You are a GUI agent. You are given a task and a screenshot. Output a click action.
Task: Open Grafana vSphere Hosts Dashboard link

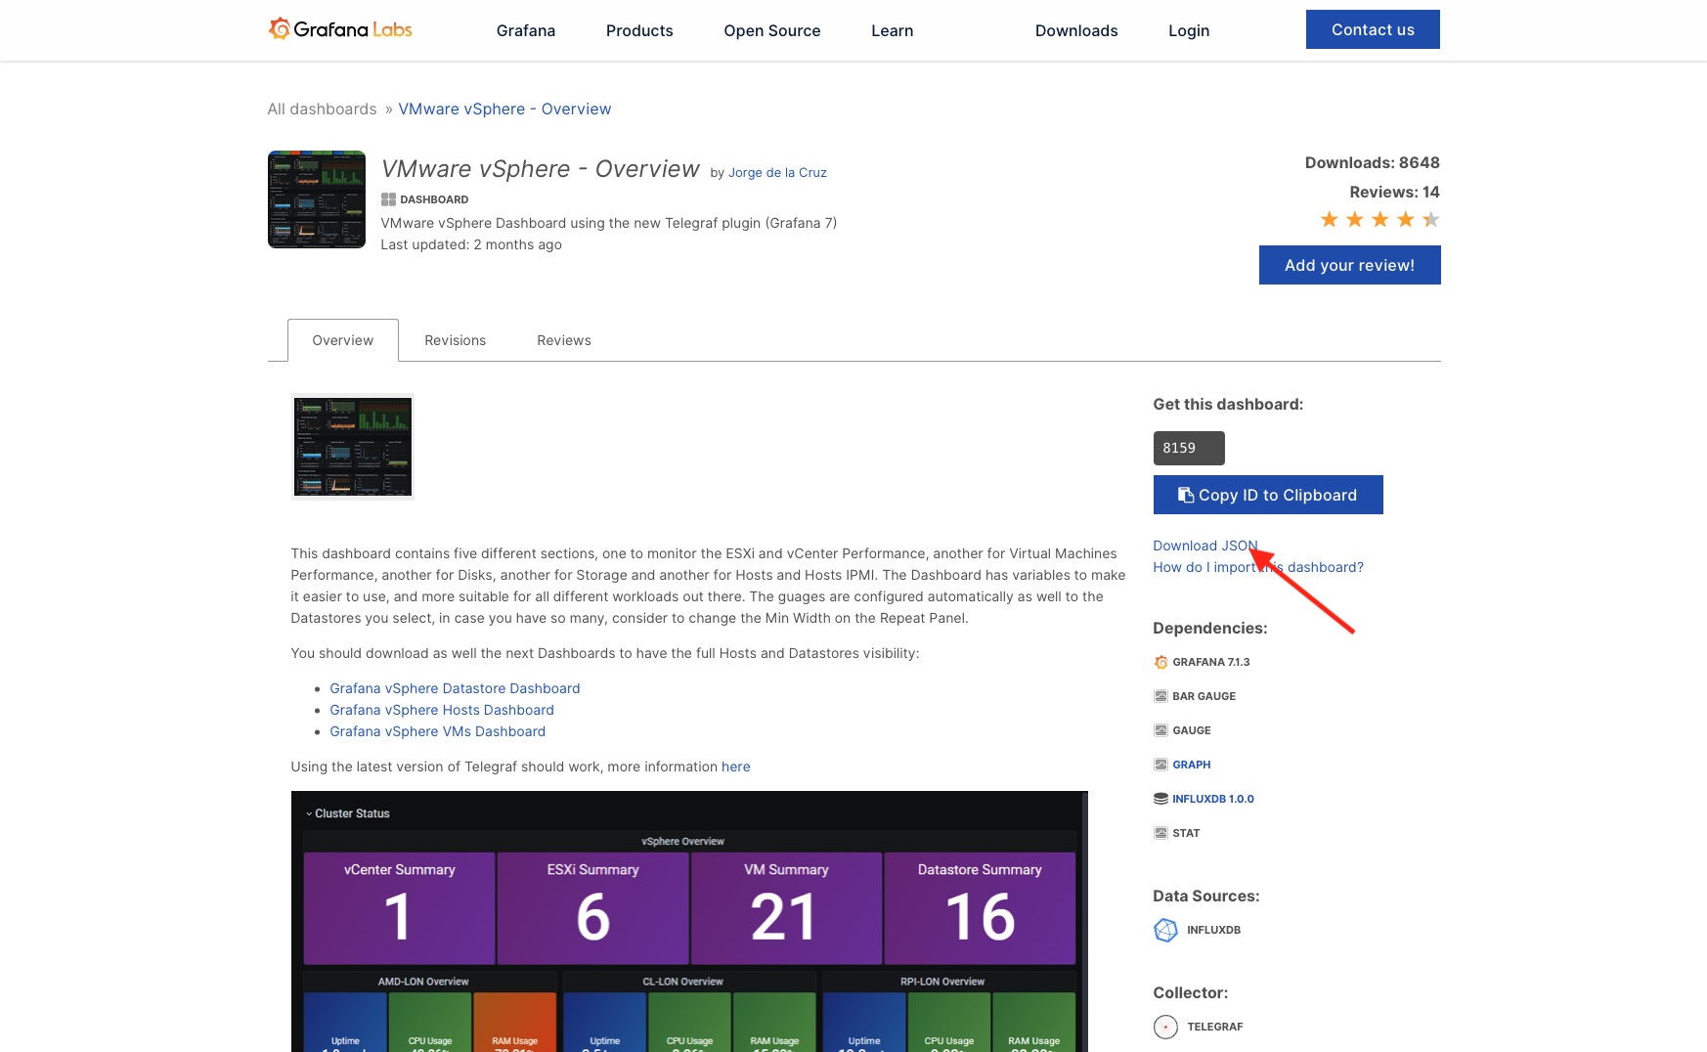coord(442,710)
